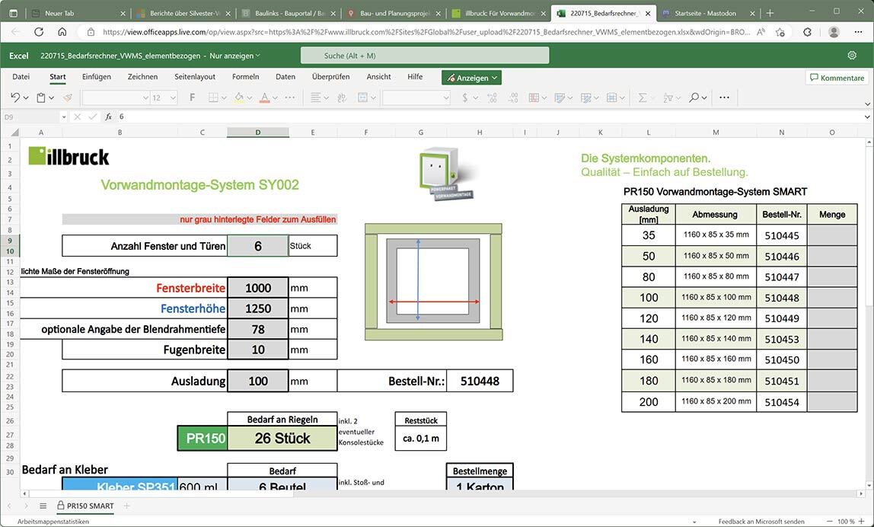Click the insert cells icon
874x527 pixels.
(x=611, y=97)
